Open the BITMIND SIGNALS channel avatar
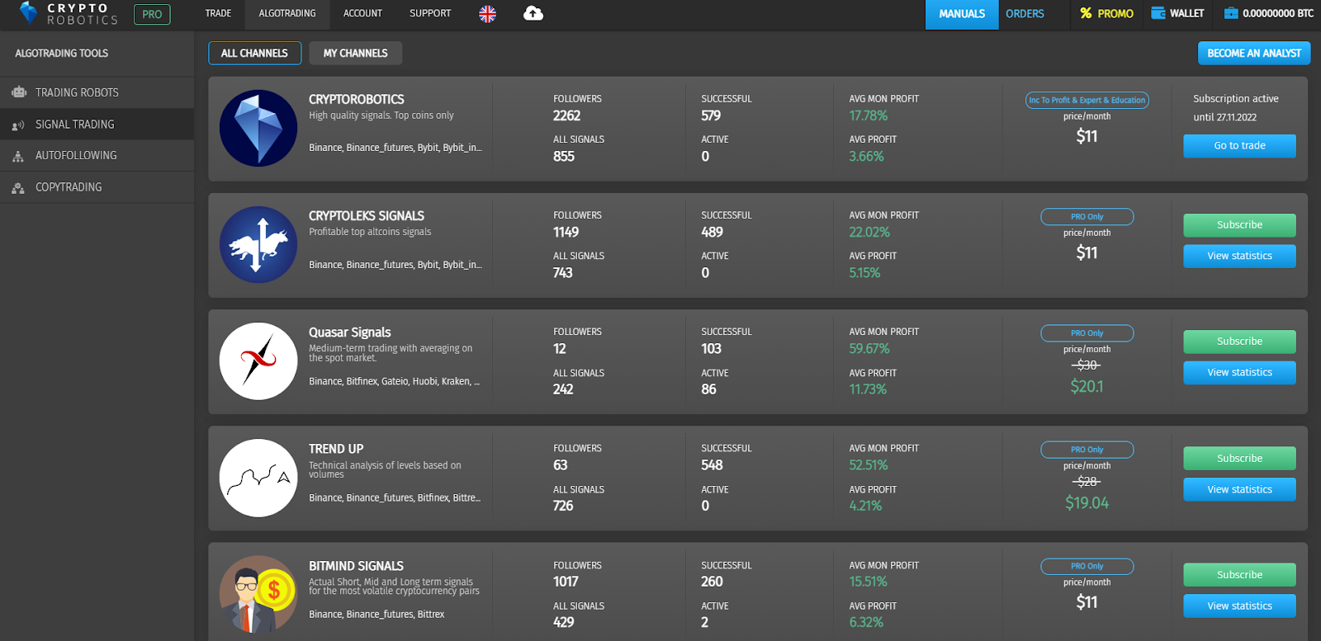1321x641 pixels. [258, 594]
